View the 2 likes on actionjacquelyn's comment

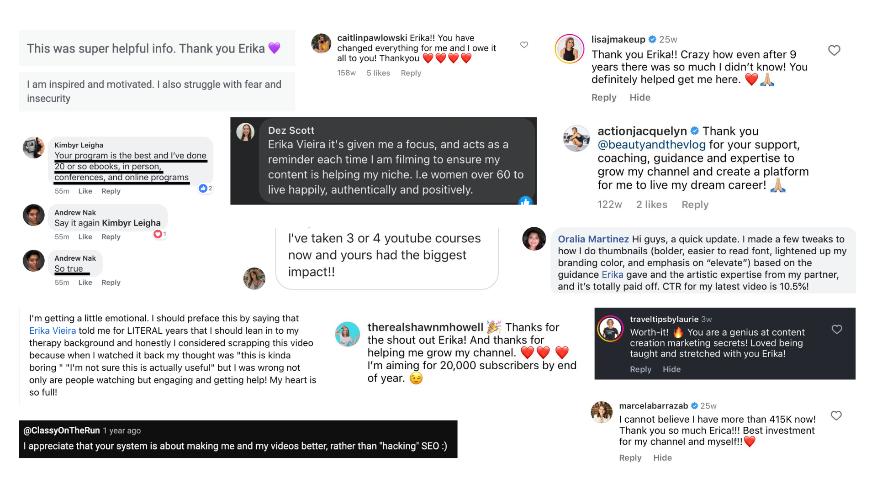point(651,205)
